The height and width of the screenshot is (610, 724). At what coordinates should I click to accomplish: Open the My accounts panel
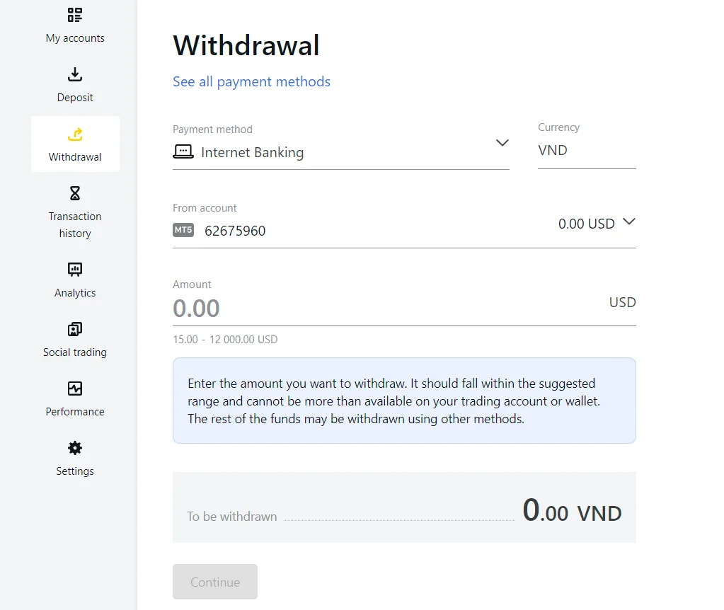tap(74, 15)
